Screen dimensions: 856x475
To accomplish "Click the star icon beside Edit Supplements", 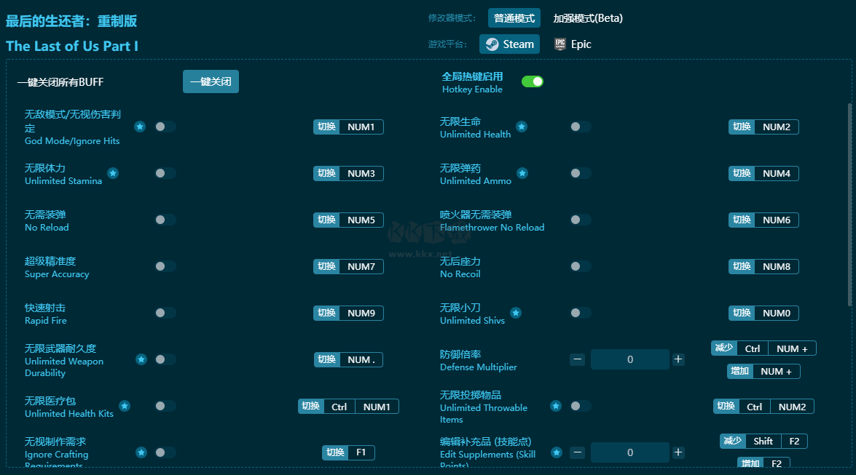I will pyautogui.click(x=557, y=452).
